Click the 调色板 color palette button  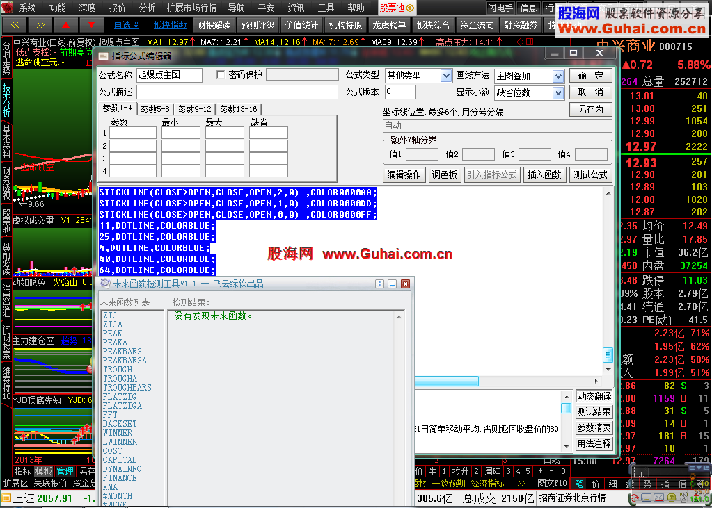pyautogui.click(x=445, y=174)
